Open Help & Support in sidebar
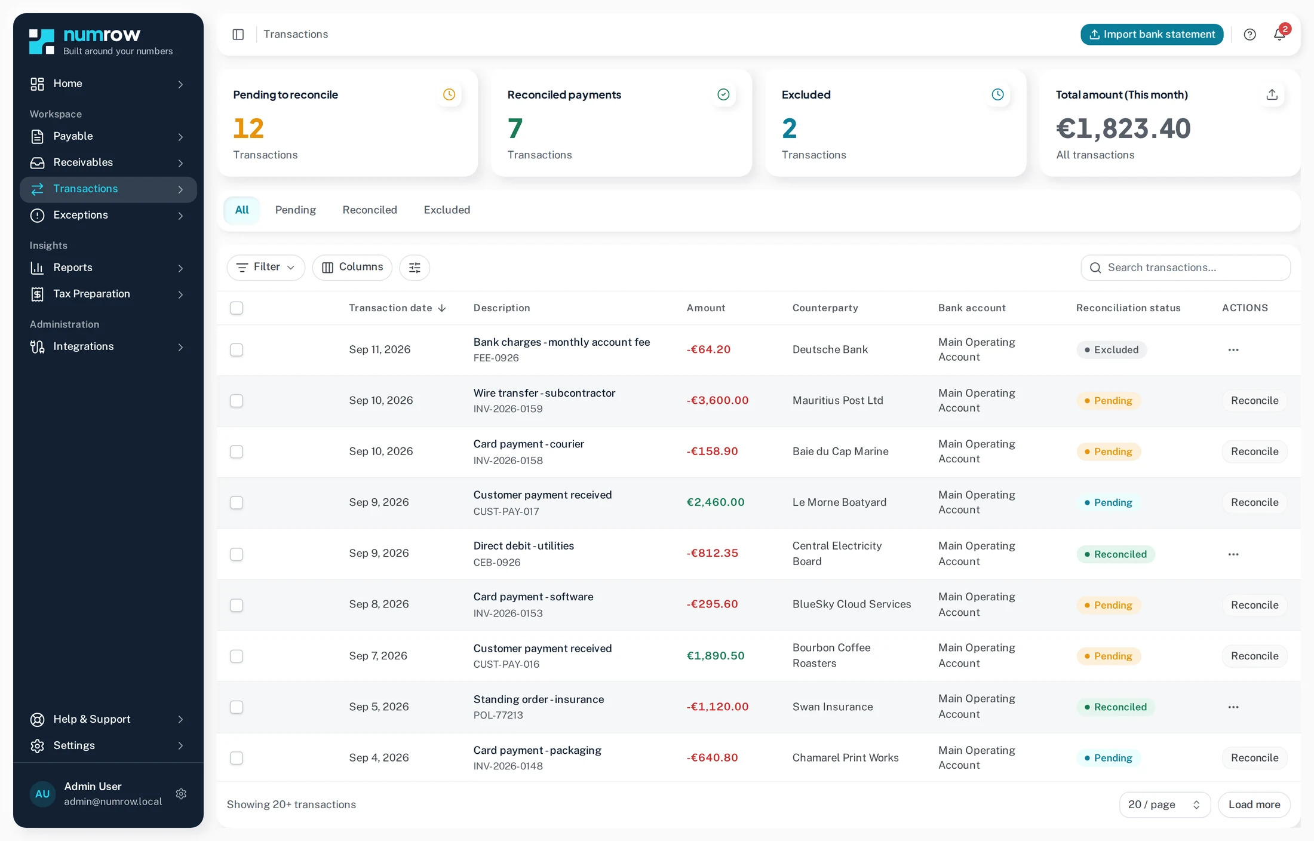Screen dimensions: 1314x841 108,719
